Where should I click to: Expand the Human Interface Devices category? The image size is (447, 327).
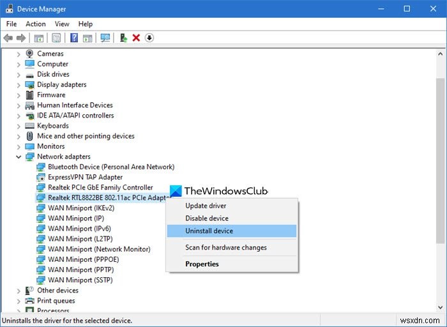tap(19, 105)
